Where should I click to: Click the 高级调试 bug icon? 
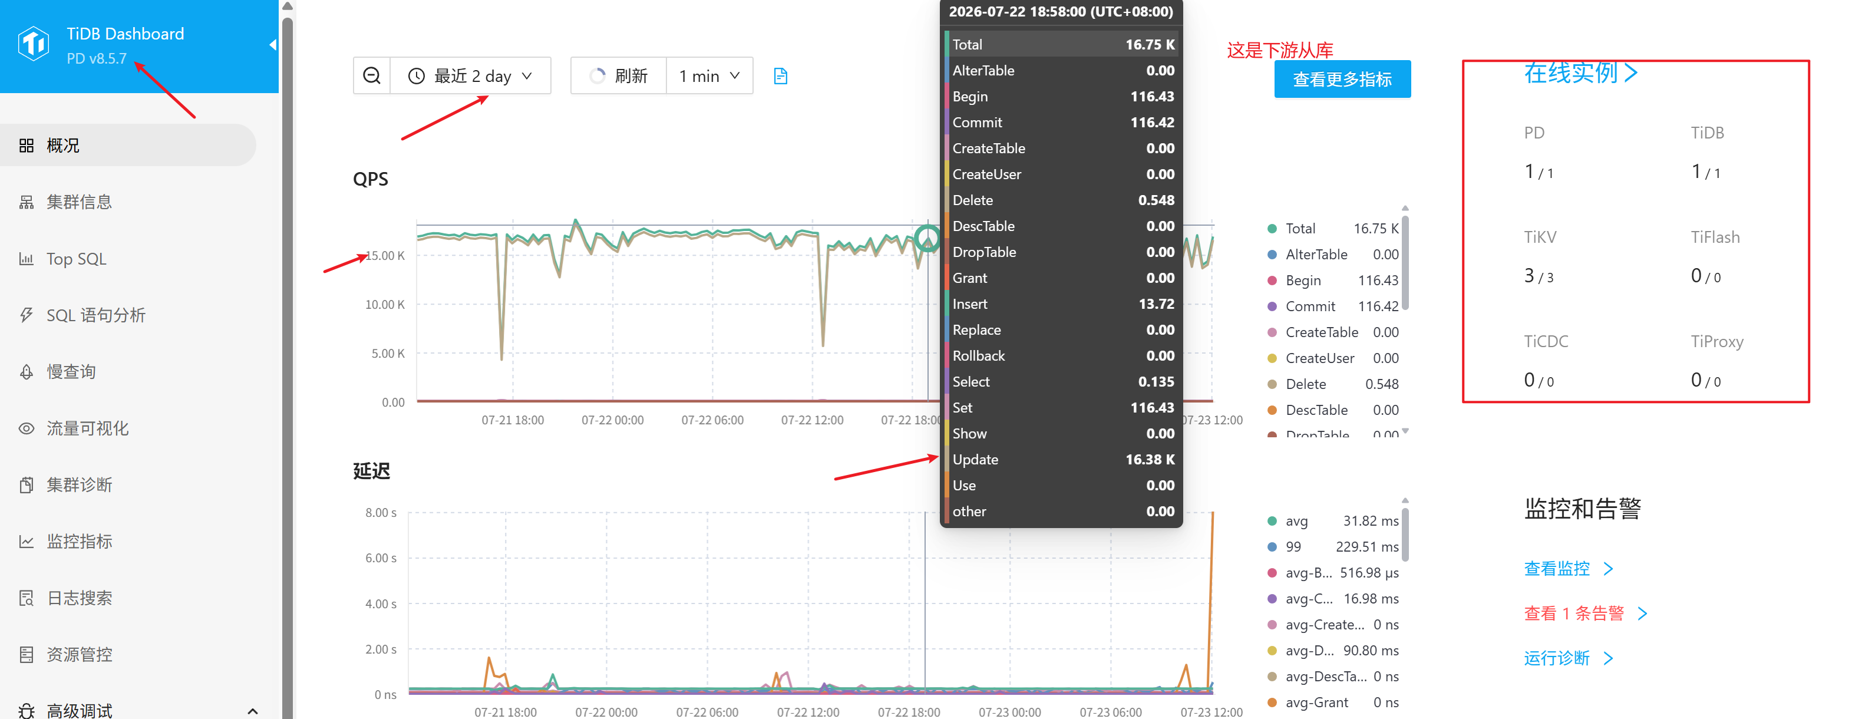tap(27, 711)
